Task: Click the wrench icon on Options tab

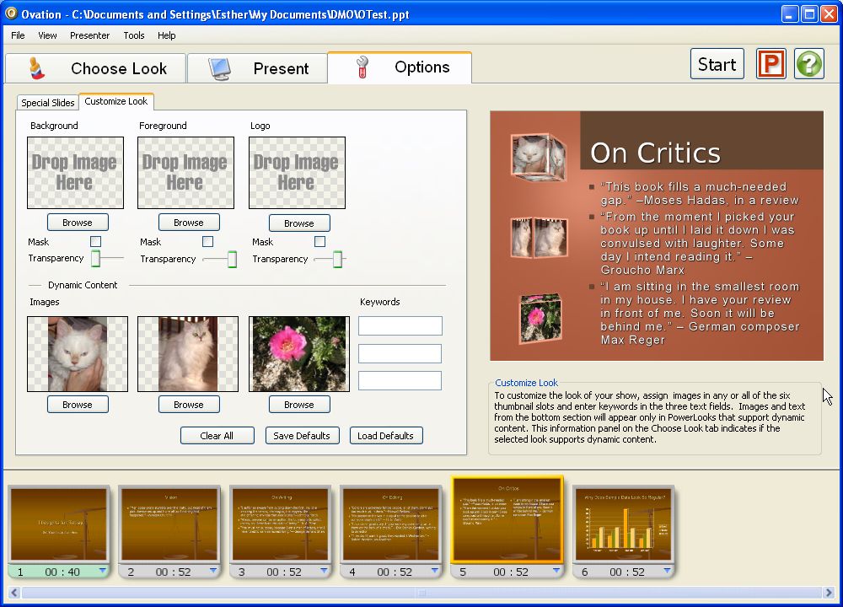Action: click(362, 67)
